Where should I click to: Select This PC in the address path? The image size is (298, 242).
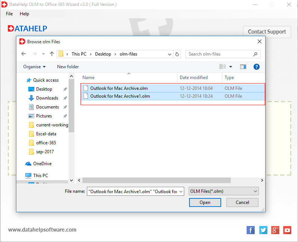click(x=79, y=54)
